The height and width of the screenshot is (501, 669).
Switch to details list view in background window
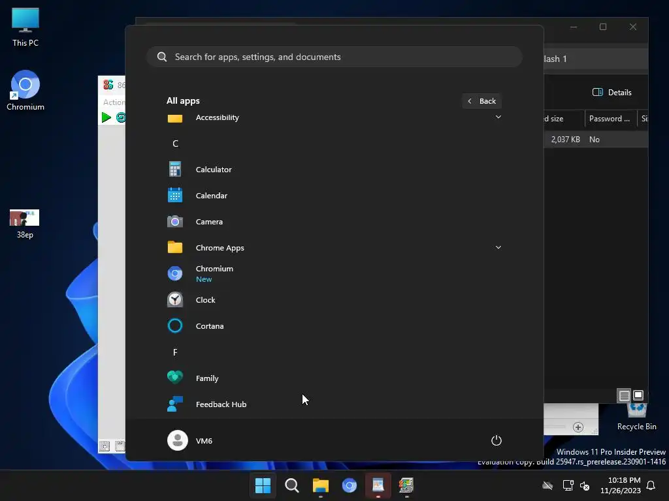coord(624,396)
